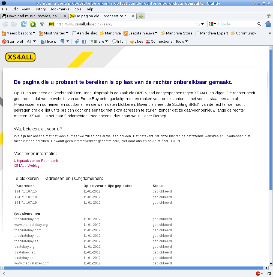This screenshot has width=273, height=277.
Task: Click the thumbs-up I like it! button
Action: coord(49,41)
